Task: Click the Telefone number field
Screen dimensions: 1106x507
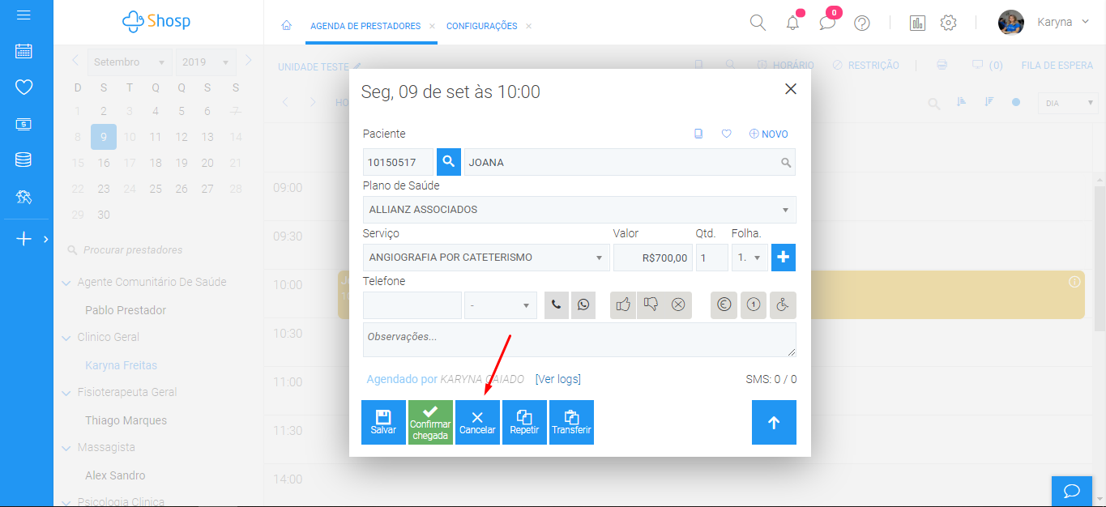Action: pos(412,305)
